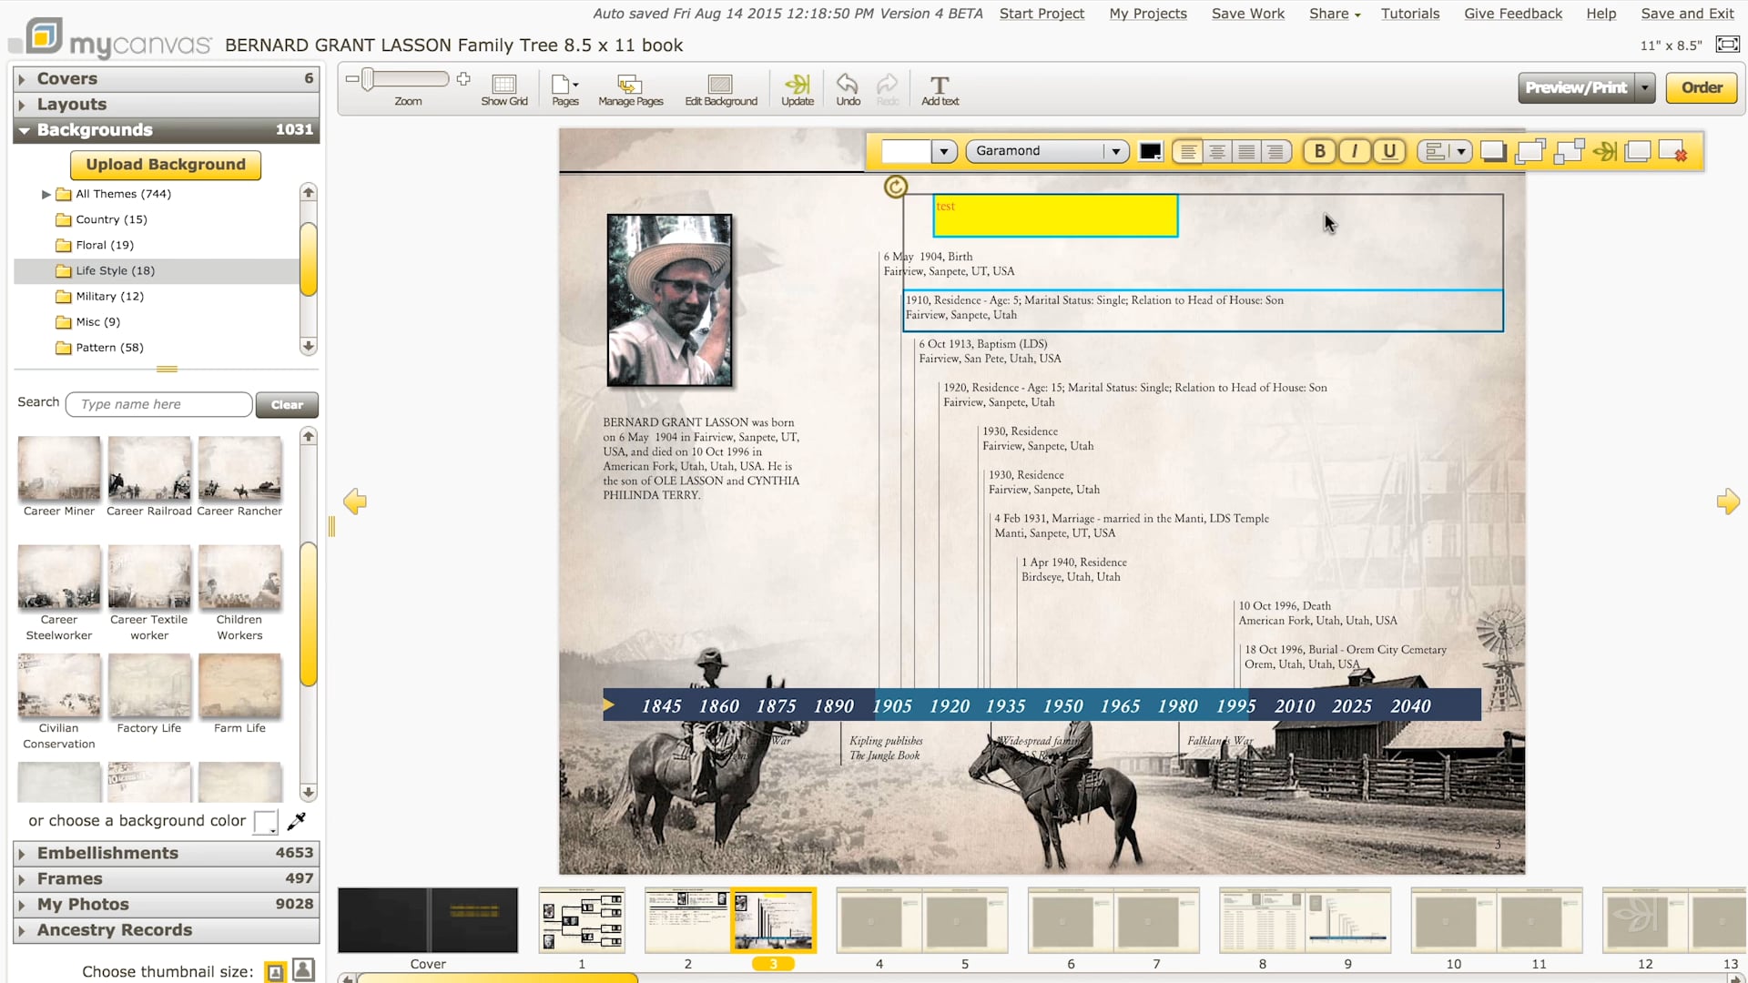Enable underline formatting
This screenshot has width=1748, height=983.
pyautogui.click(x=1388, y=151)
